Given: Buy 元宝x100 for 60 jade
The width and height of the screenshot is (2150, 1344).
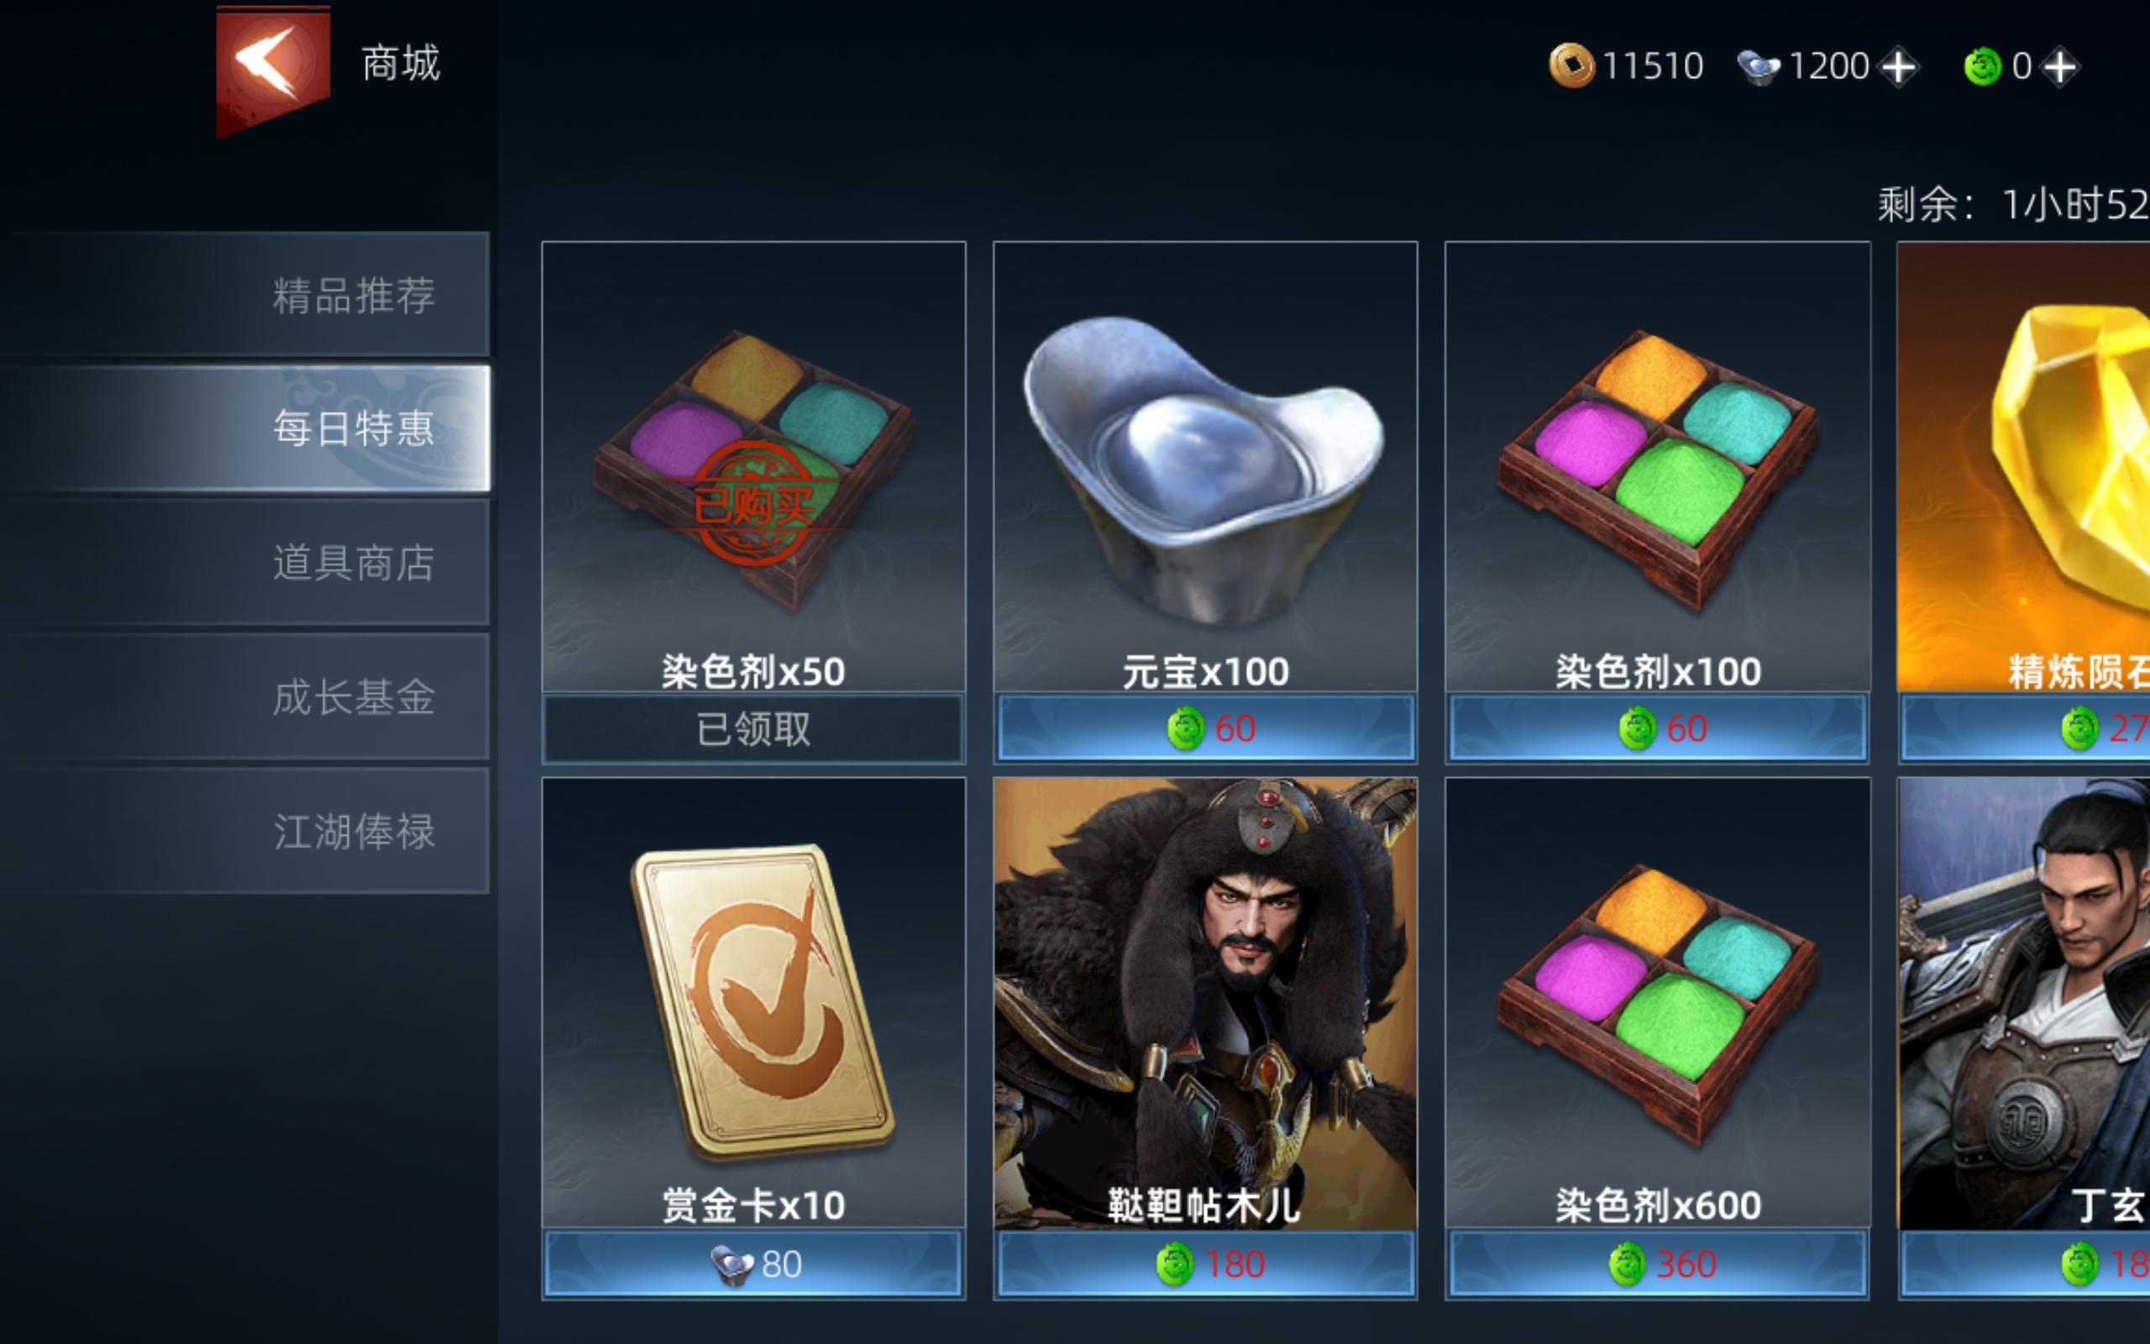Looking at the screenshot, I should [x=1206, y=729].
